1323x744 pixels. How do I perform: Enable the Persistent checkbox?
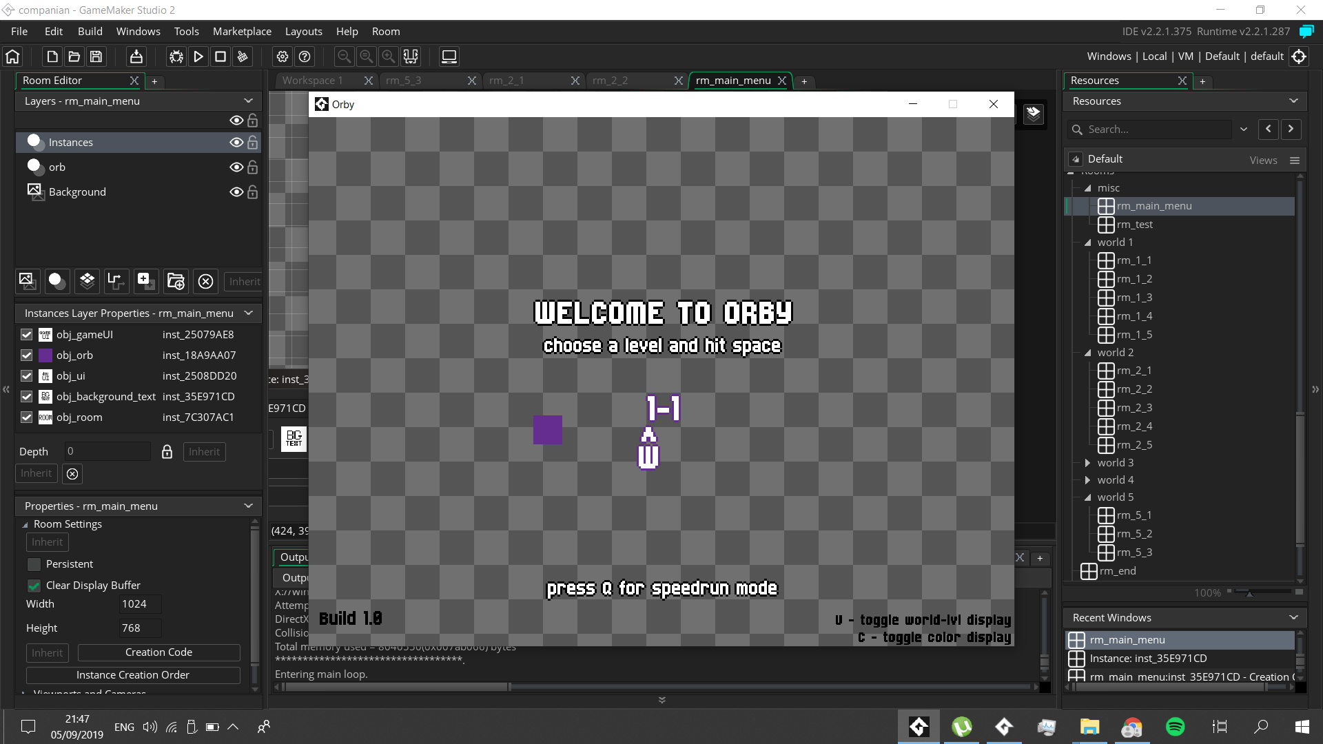pos(34,564)
